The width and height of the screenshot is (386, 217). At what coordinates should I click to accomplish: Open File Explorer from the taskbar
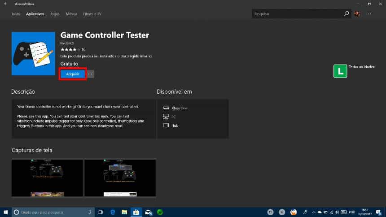click(x=124, y=212)
